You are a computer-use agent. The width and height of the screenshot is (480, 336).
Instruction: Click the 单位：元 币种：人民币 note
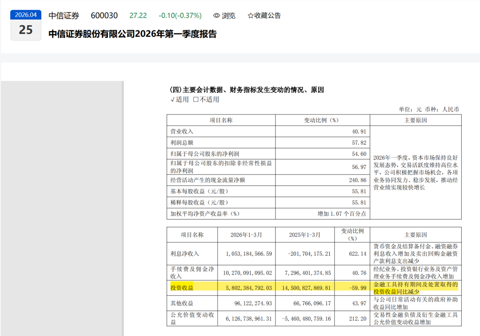point(428,110)
